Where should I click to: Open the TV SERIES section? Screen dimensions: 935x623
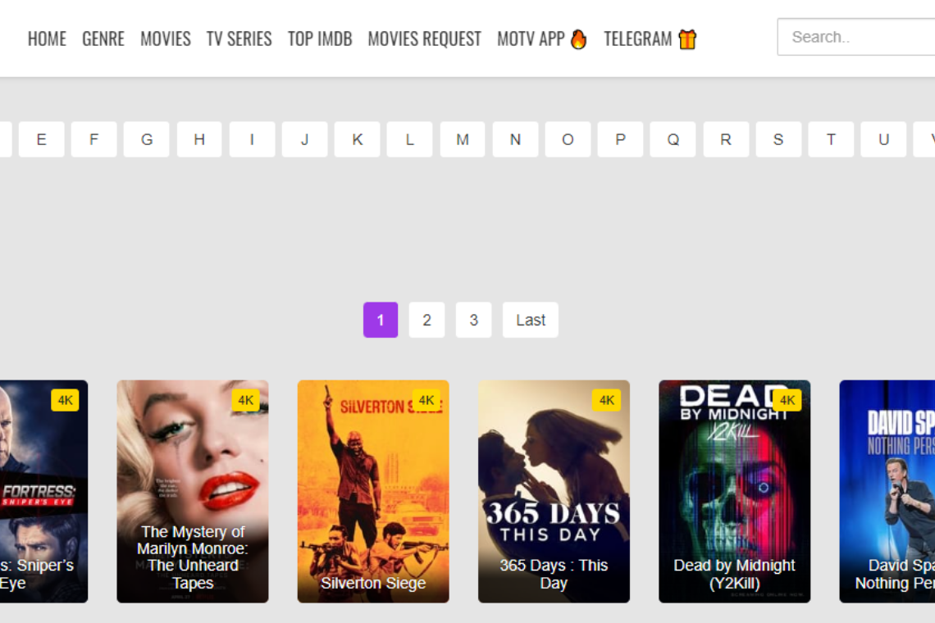click(239, 39)
